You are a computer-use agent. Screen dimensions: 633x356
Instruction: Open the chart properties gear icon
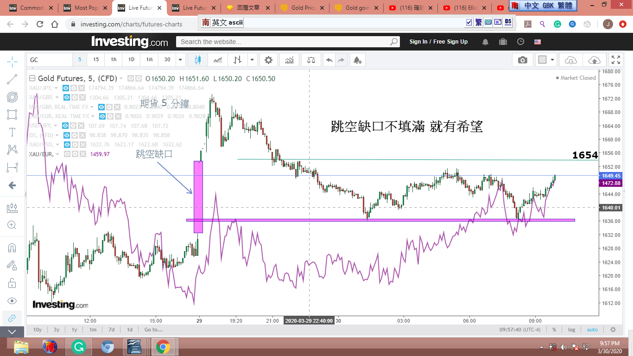click(x=268, y=60)
